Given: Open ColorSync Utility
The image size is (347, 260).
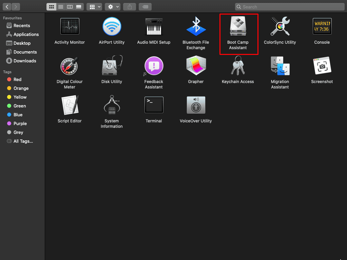Looking at the screenshot, I should tap(280, 27).
